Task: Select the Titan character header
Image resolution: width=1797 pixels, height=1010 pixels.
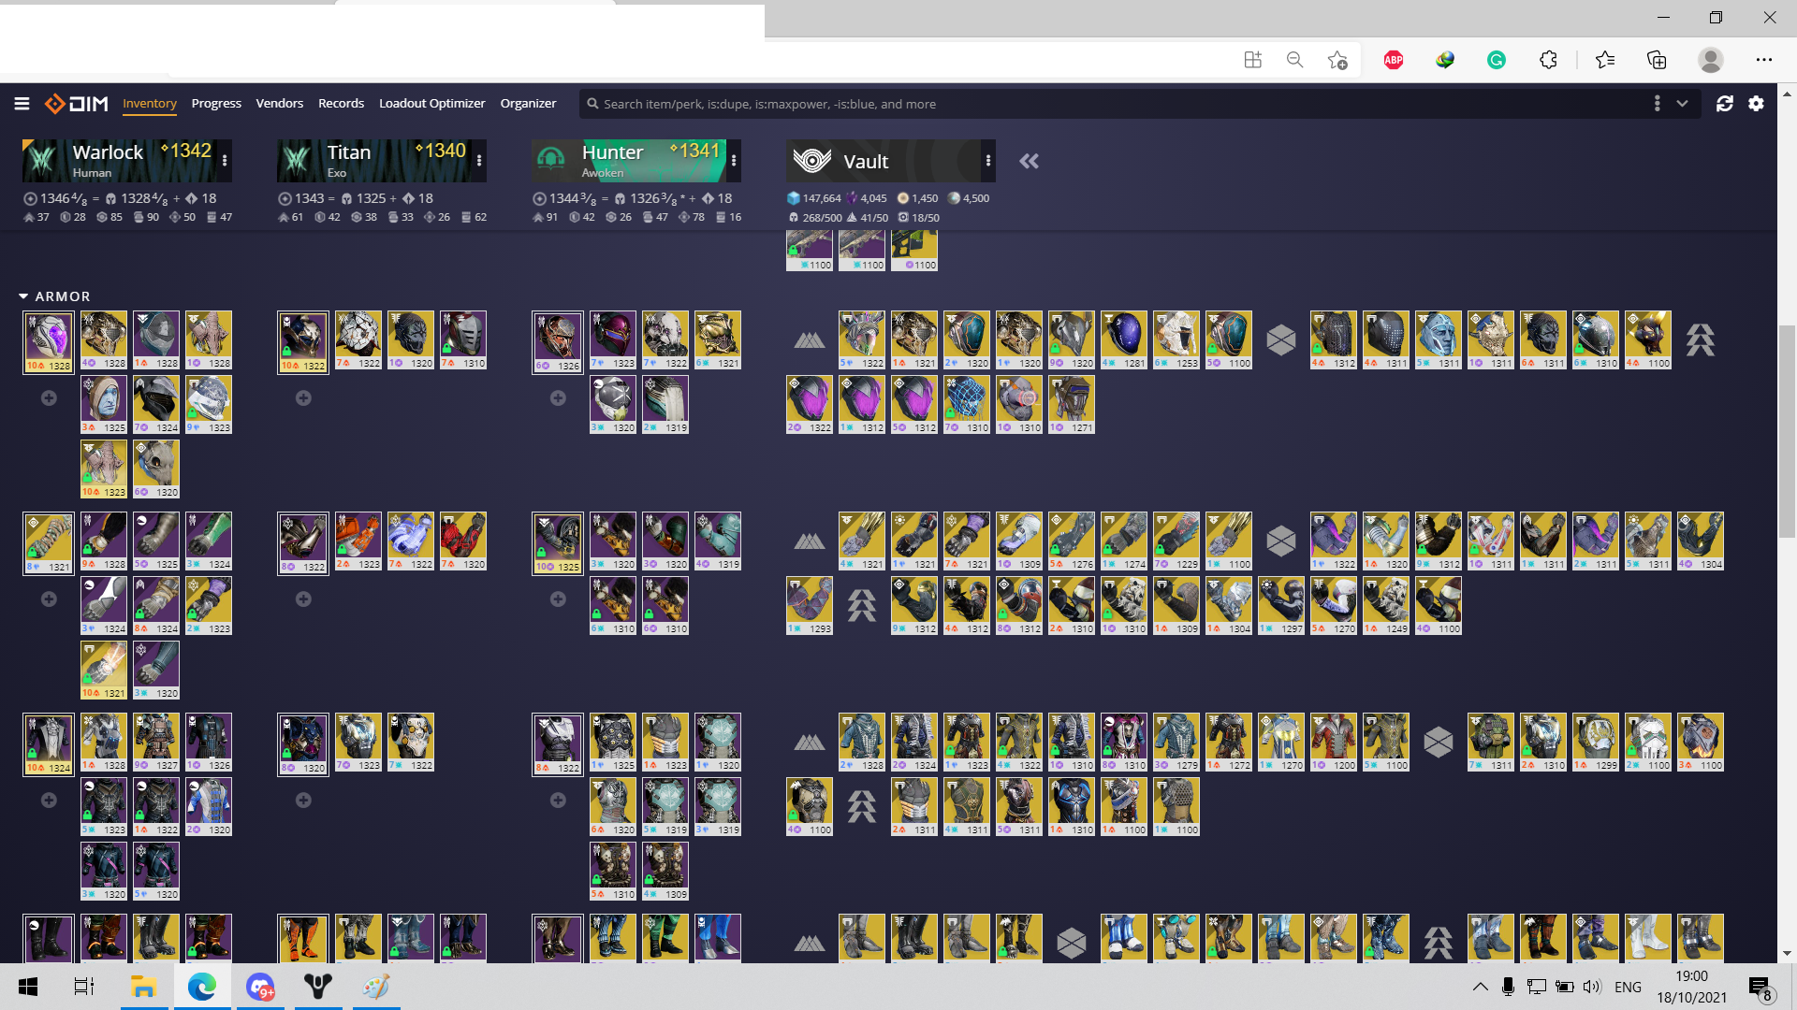Action: (x=374, y=161)
